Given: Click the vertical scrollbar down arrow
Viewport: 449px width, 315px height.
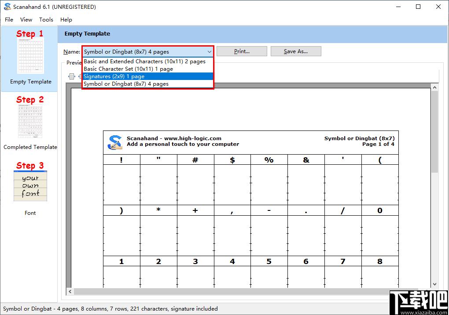Looking at the screenshot, I should (x=434, y=284).
